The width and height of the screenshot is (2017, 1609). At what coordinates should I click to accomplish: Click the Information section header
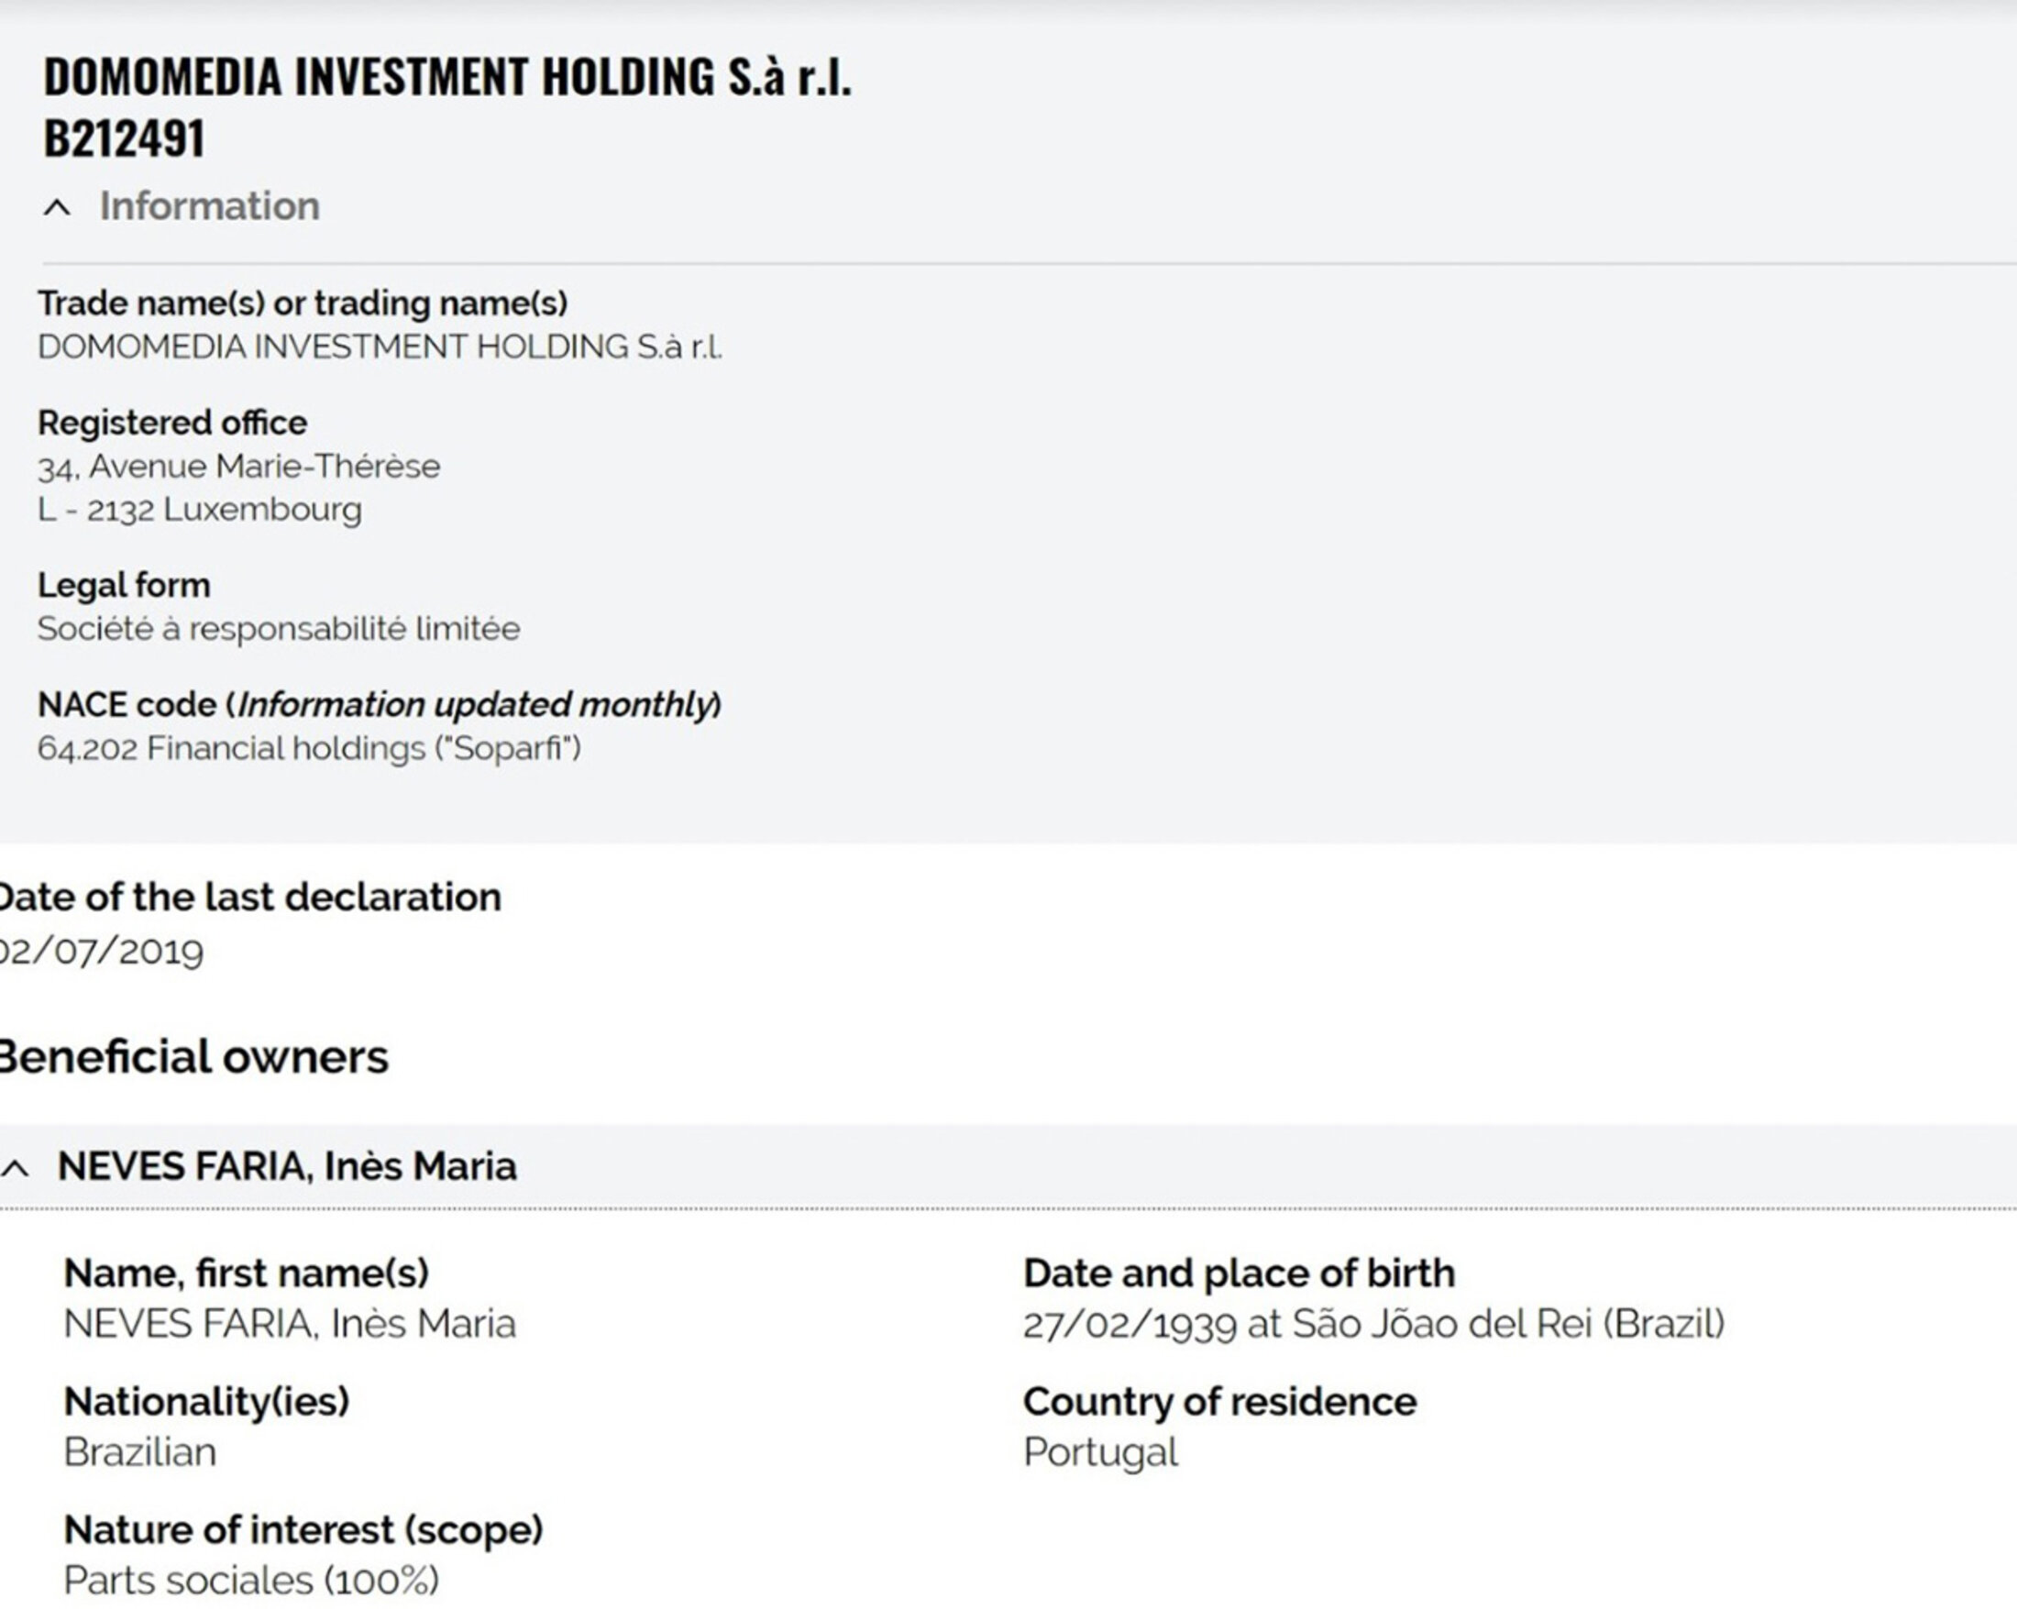tap(210, 206)
